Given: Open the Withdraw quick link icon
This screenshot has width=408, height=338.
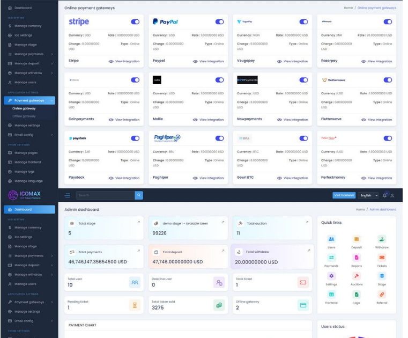Looking at the screenshot, I should click(381, 239).
